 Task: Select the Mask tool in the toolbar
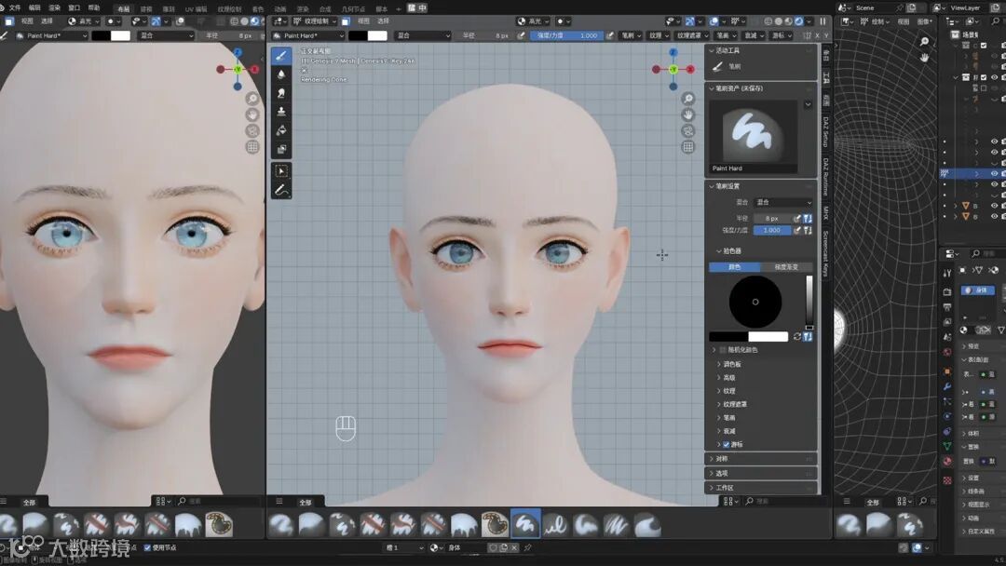(x=281, y=149)
